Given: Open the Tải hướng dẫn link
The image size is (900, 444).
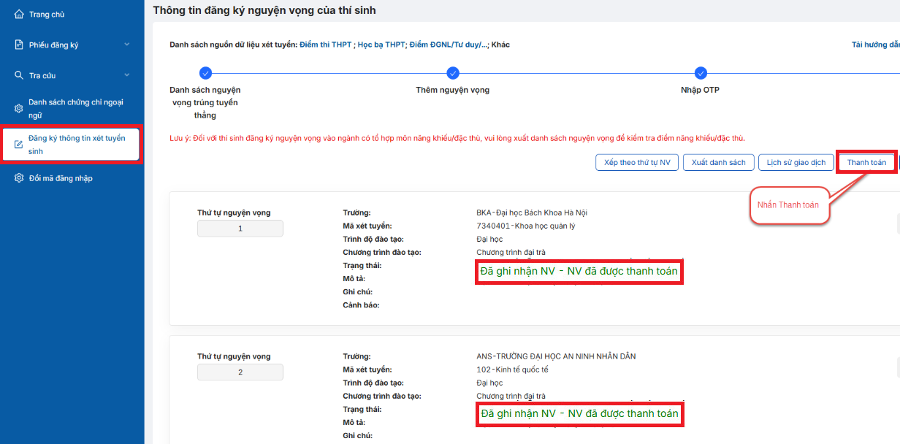Looking at the screenshot, I should click(876, 45).
